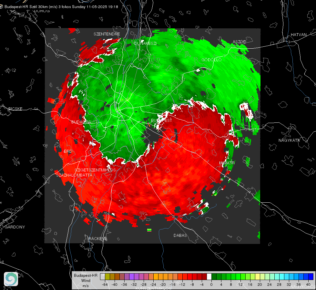The height and width of the screenshot is (290, 316).
Task: Click the RÁCKEVE city label
Action: click(98, 238)
